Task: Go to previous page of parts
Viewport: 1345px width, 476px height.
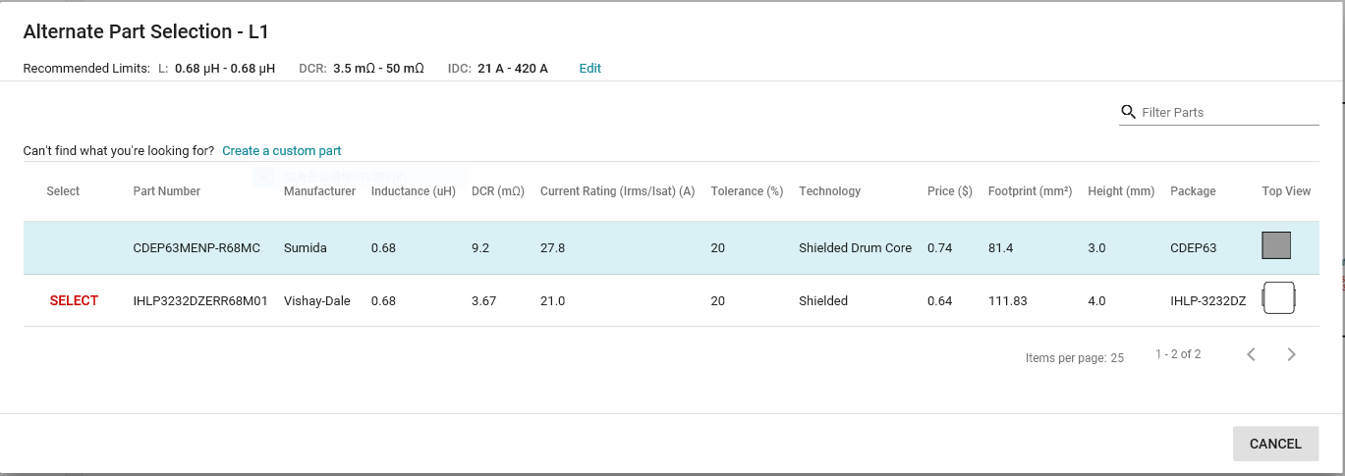Action: click(x=1251, y=354)
